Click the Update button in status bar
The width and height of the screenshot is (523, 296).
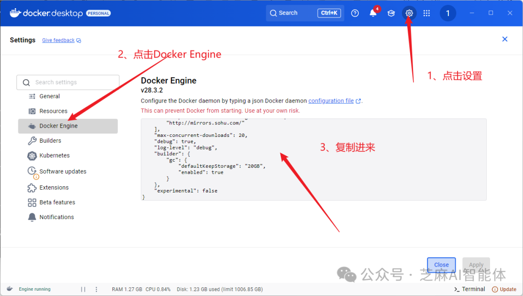[x=504, y=289]
